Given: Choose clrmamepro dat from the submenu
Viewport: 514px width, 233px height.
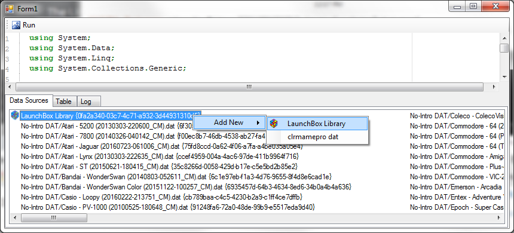Looking at the screenshot, I should pos(317,137).
